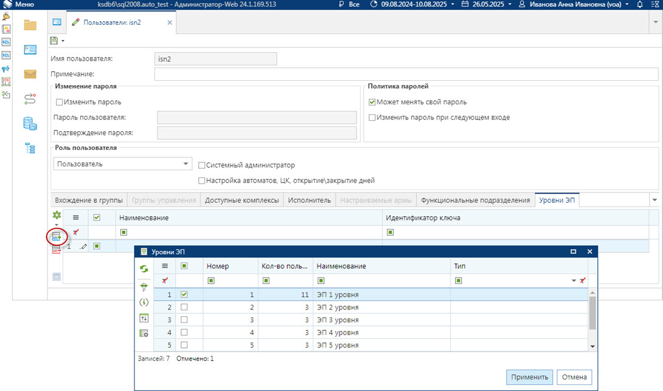Screen dimensions: 663x391
Task: Click the Отмена button
Action: point(574,377)
